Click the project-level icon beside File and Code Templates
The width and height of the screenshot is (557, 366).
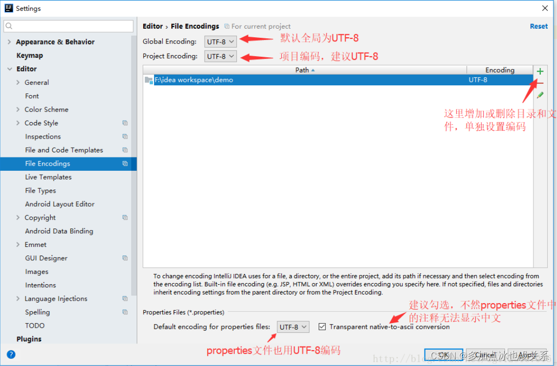point(125,150)
